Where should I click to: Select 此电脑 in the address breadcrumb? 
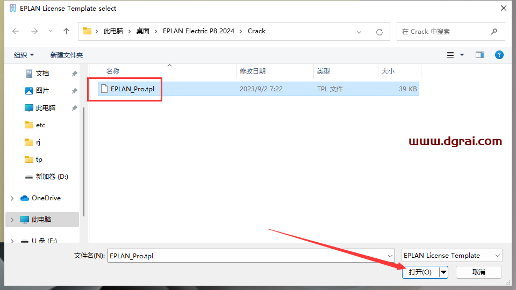click(113, 31)
